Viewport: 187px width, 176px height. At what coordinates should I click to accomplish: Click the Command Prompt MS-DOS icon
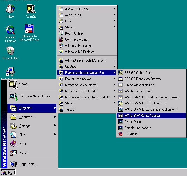coord(61,40)
